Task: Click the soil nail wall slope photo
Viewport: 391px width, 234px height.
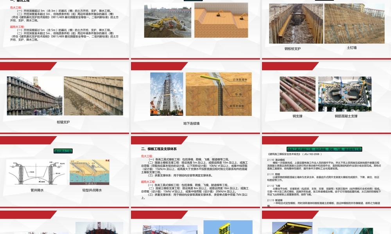Action: click(354, 24)
